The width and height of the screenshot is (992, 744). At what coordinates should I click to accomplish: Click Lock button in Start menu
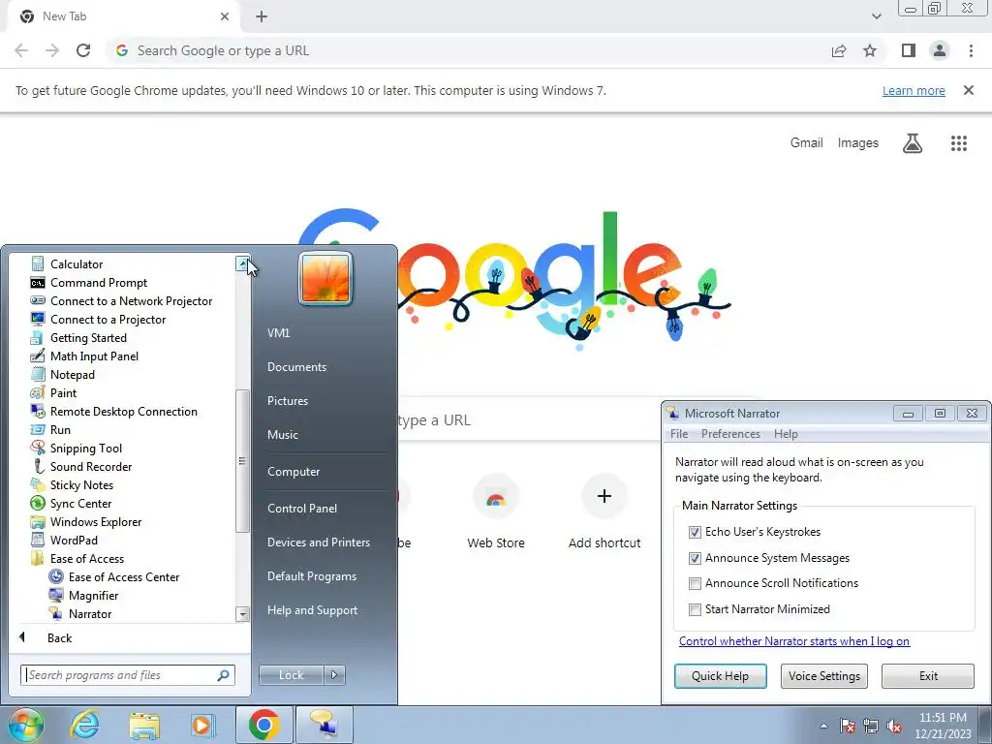click(x=291, y=675)
